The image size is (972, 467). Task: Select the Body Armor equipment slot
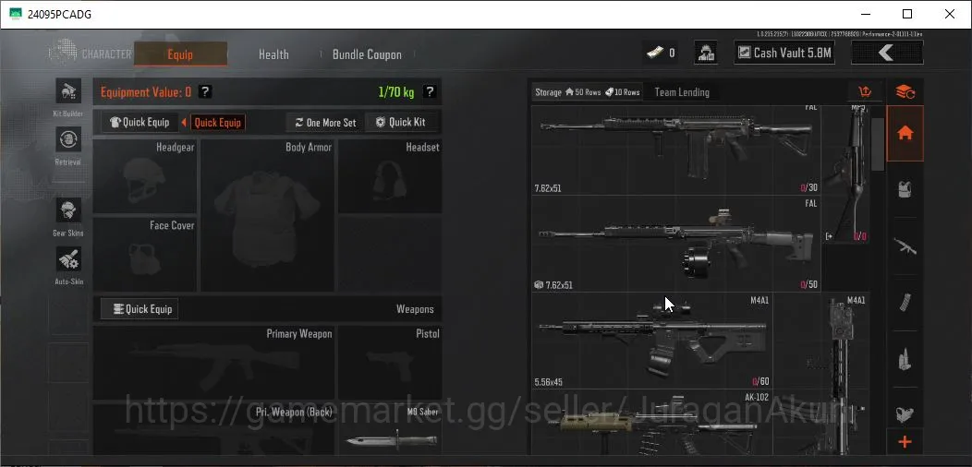tap(268, 216)
